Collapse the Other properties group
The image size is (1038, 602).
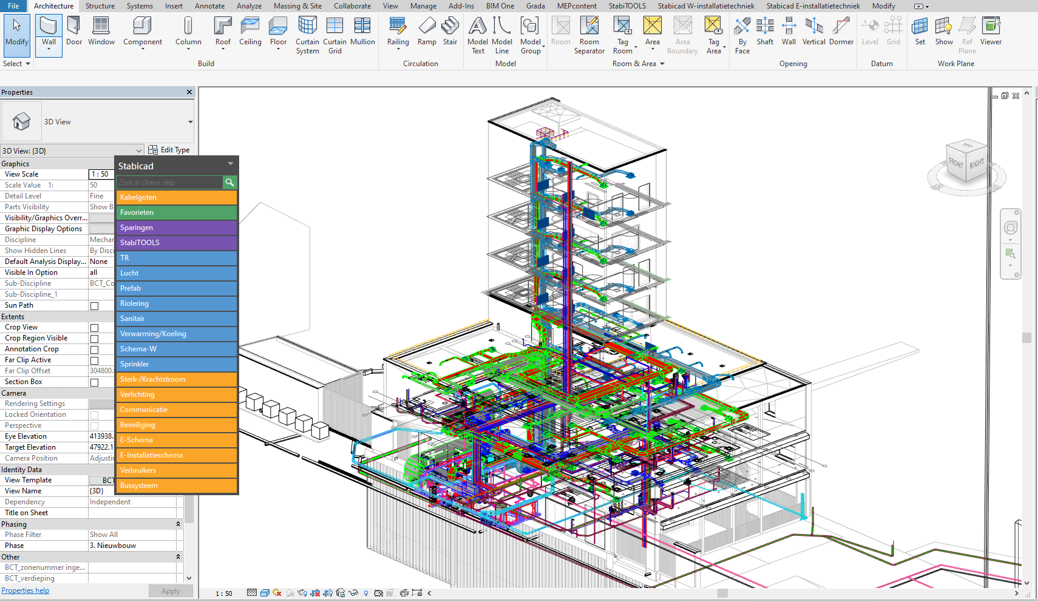(178, 556)
